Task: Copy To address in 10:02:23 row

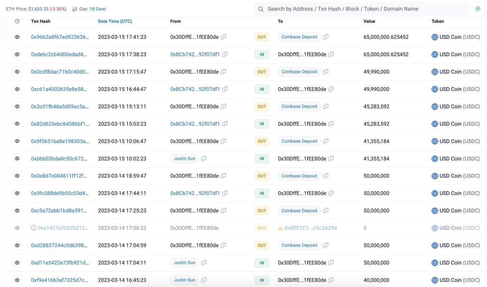Action: 331,158
